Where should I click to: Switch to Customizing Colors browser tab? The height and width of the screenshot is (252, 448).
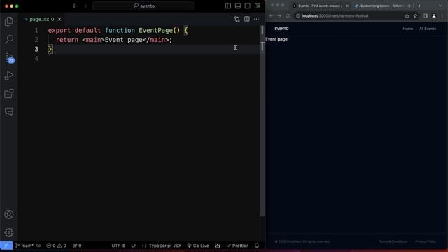[381, 6]
